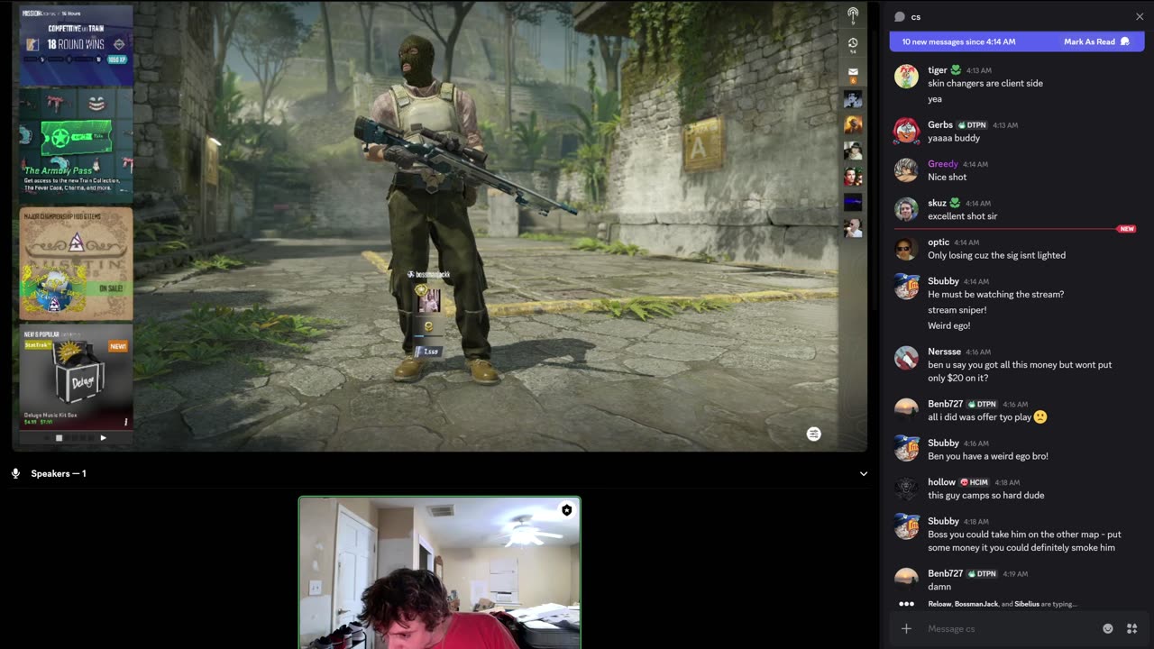1154x649 pixels.
Task: Click the Premier rating badge 7,559
Action: 428,351
